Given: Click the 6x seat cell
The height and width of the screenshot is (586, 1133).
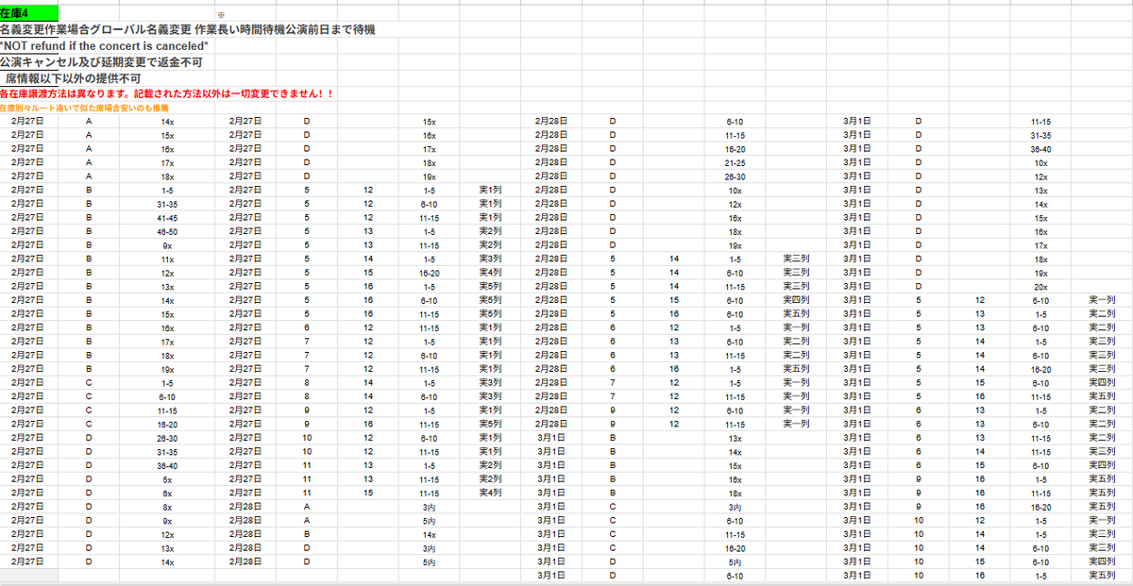Looking at the screenshot, I should pos(166,492).
